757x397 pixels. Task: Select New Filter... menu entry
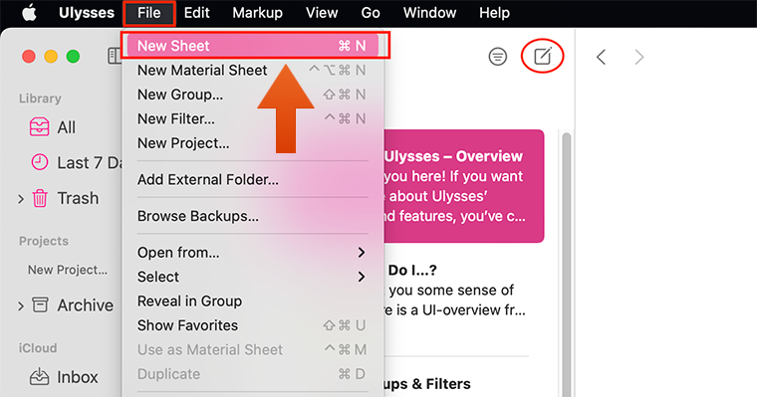pos(253,118)
